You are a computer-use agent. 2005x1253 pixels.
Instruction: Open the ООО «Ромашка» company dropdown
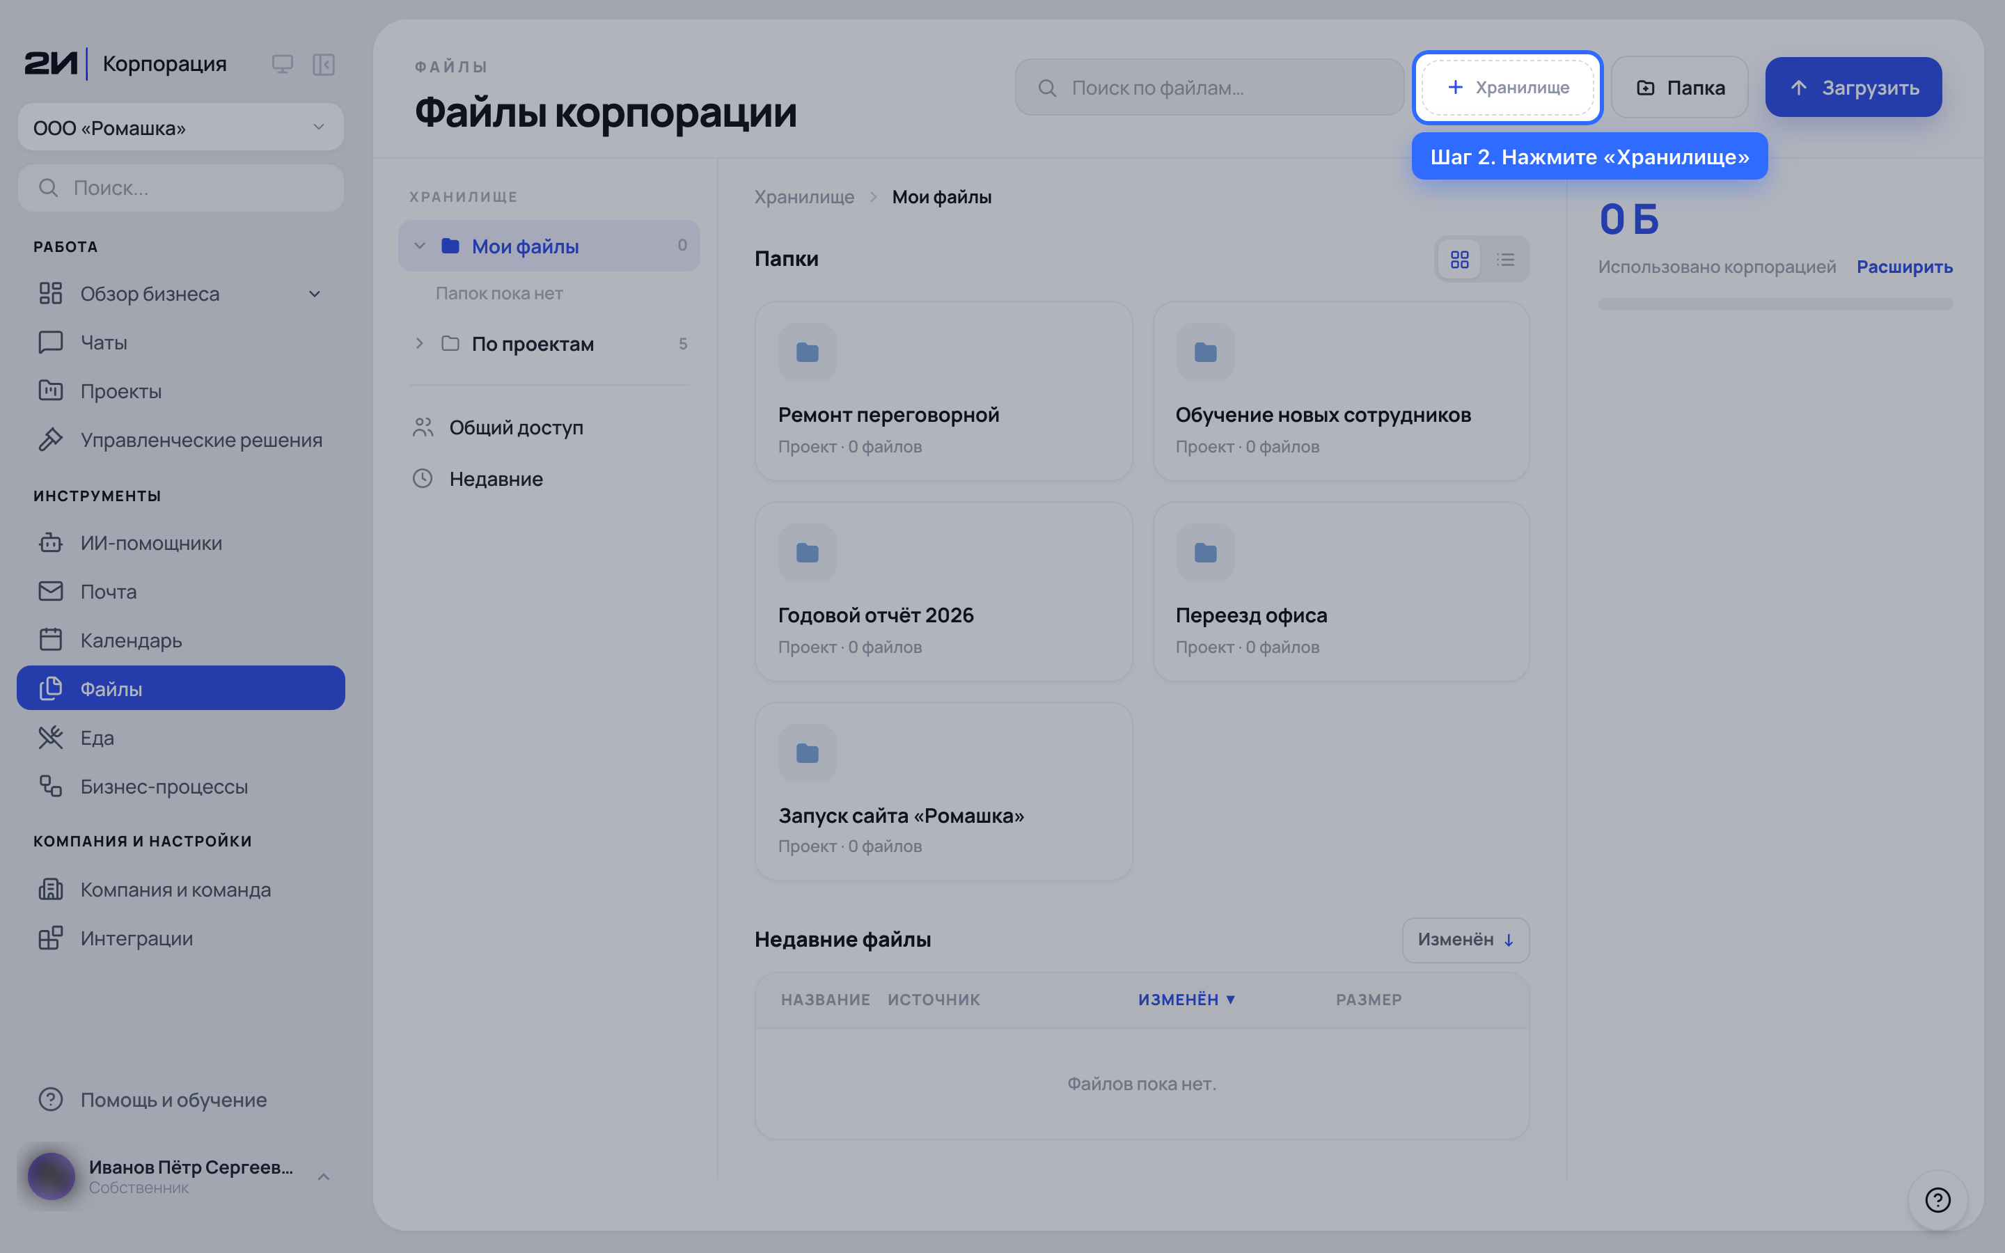pyautogui.click(x=180, y=127)
